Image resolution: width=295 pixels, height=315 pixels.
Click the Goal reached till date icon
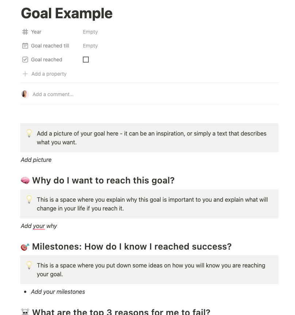25,46
